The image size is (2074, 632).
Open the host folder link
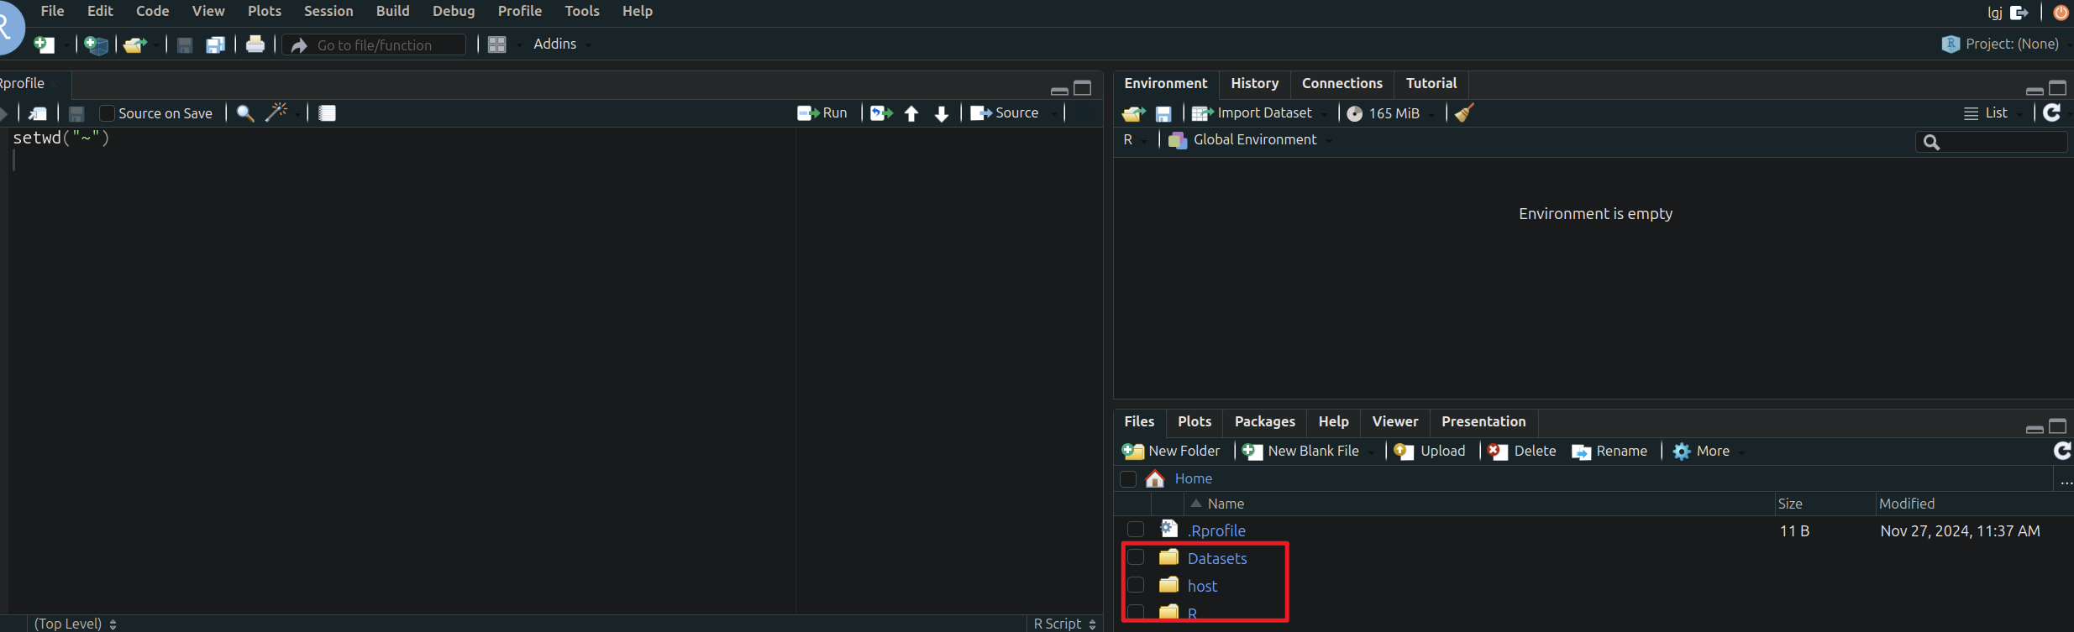[x=1202, y=586]
